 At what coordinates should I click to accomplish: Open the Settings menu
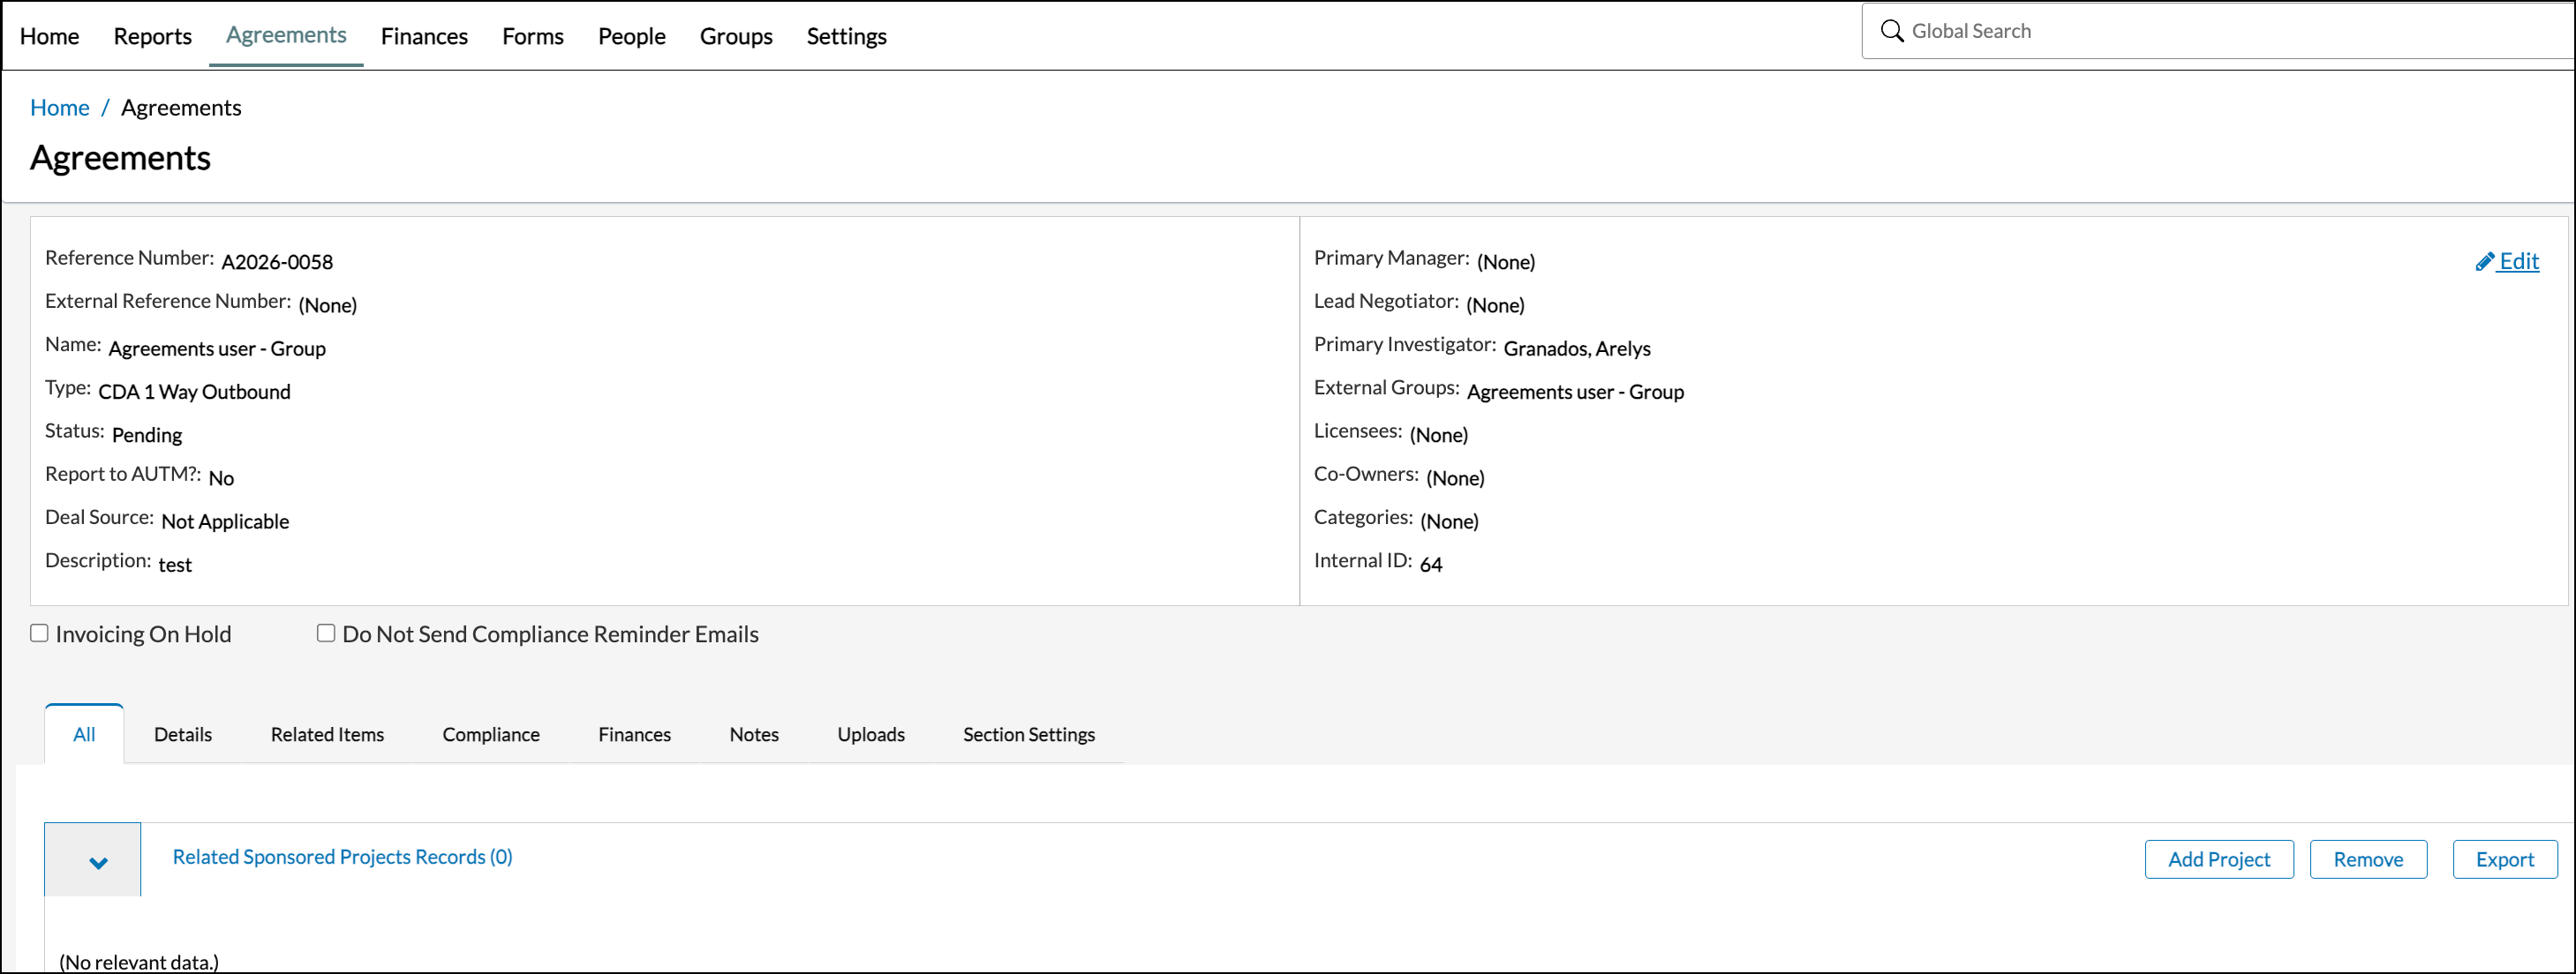click(847, 36)
